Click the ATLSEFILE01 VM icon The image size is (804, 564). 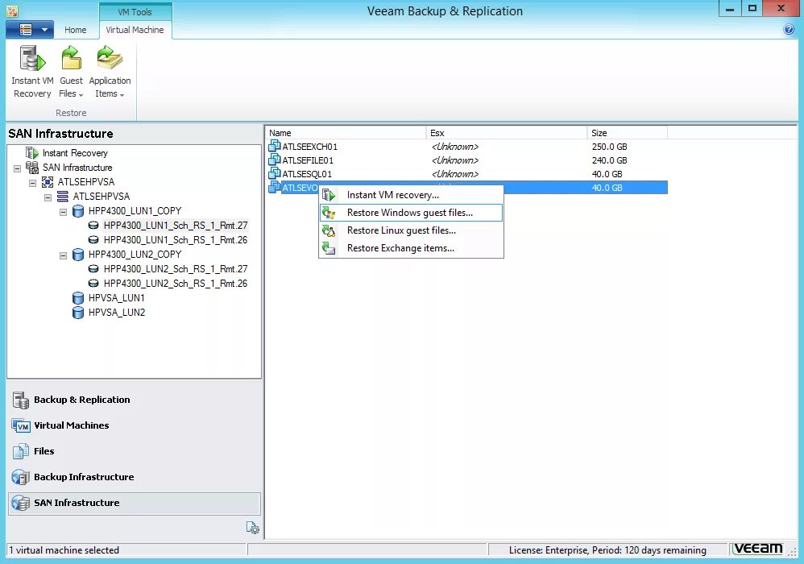click(x=275, y=160)
